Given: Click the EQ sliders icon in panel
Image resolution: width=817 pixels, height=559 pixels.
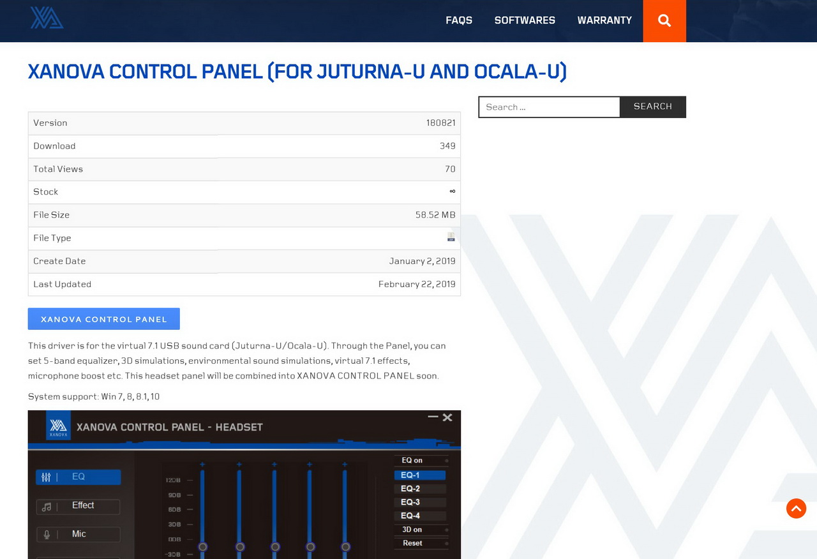Looking at the screenshot, I should coord(46,477).
